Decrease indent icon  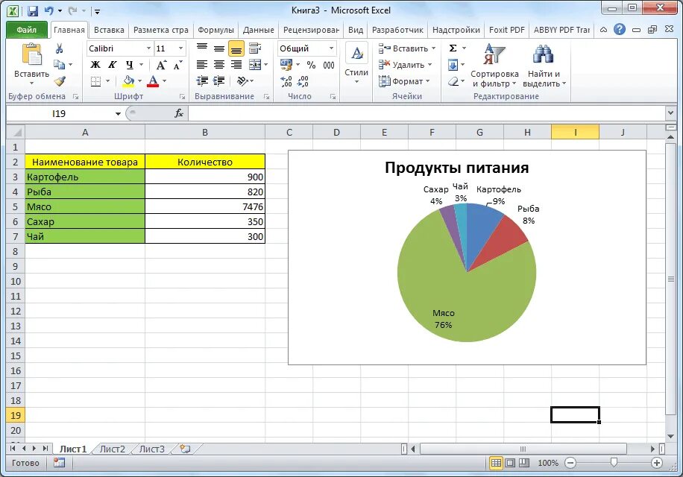(x=201, y=81)
